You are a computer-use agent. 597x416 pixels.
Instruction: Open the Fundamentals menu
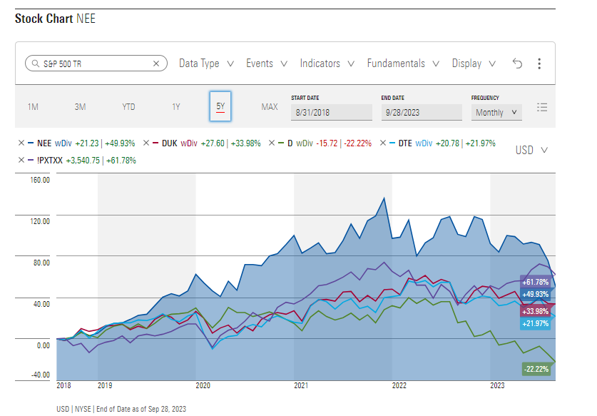[x=403, y=64]
